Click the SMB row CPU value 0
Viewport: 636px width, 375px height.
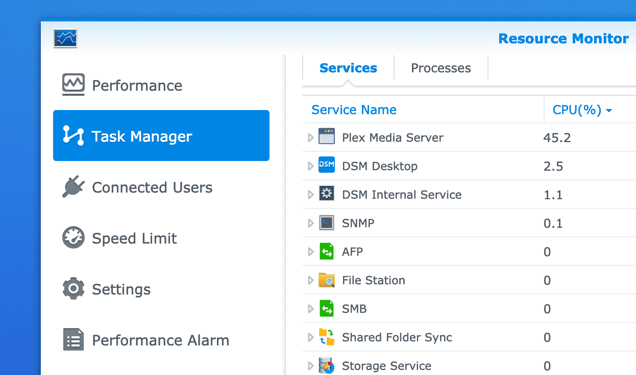(547, 309)
